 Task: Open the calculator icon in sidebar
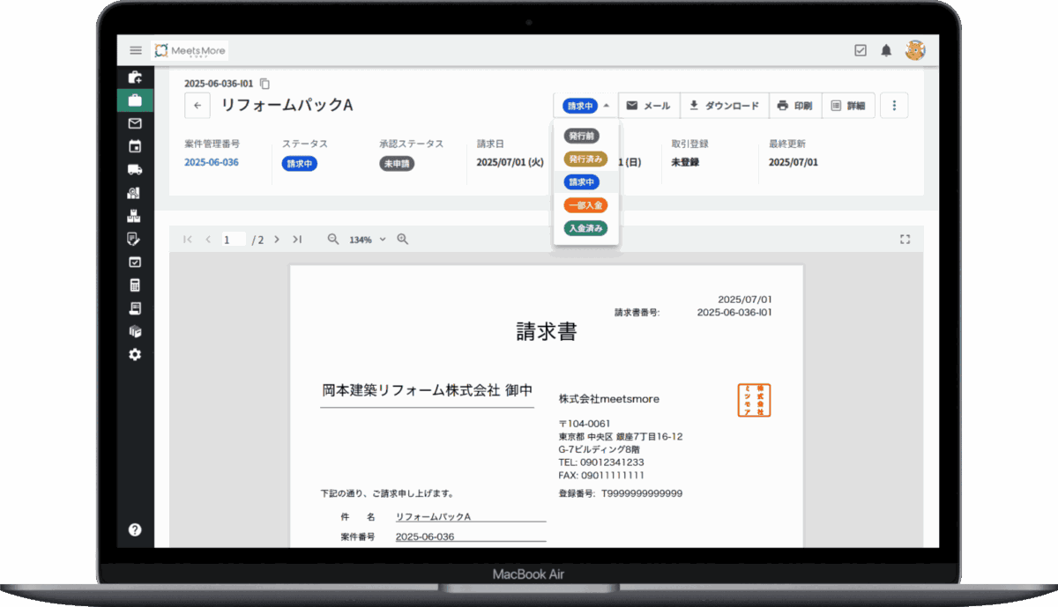135,285
